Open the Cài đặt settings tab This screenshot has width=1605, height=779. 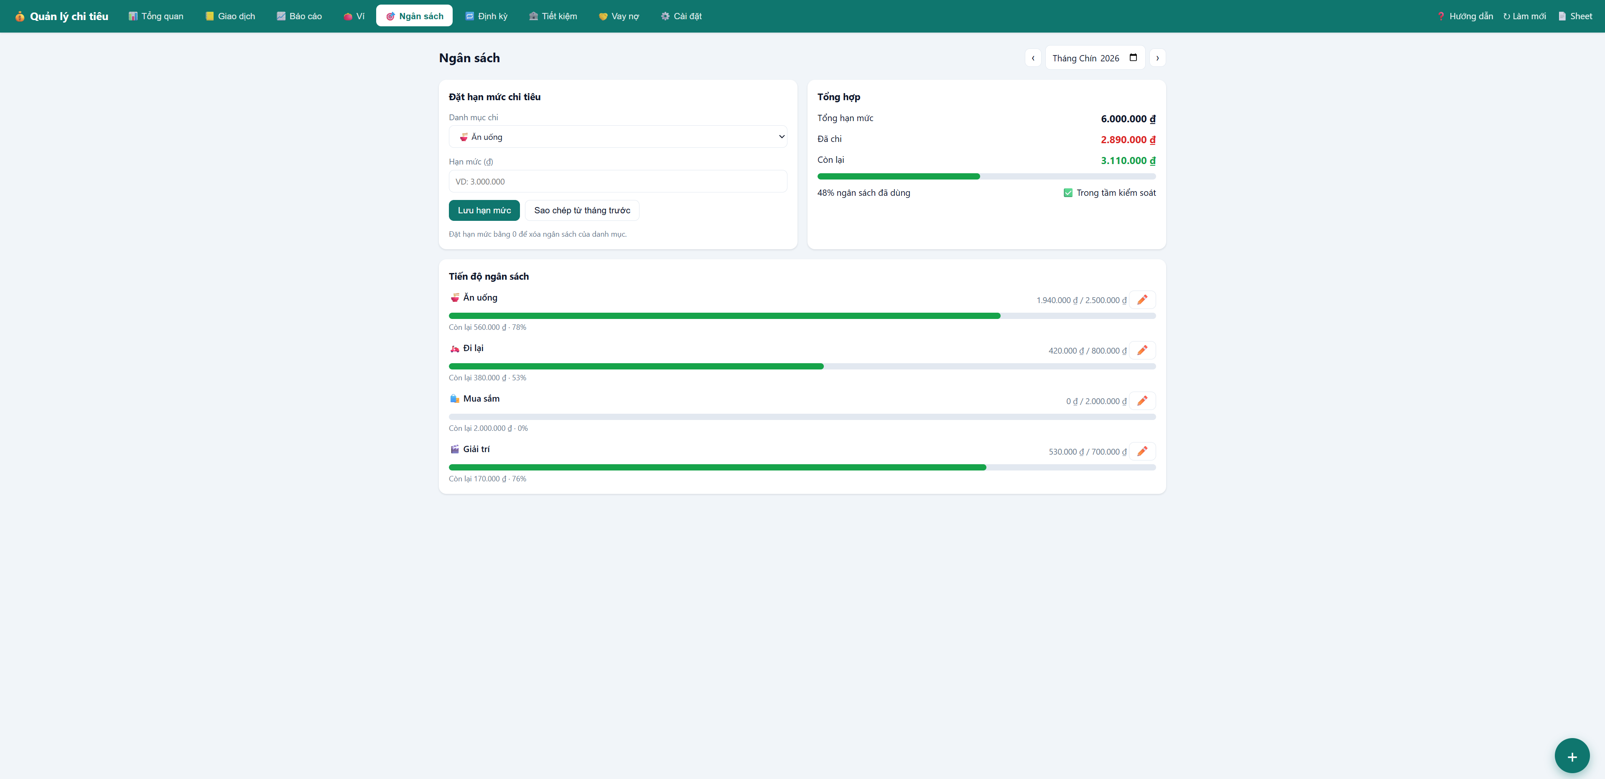click(681, 16)
